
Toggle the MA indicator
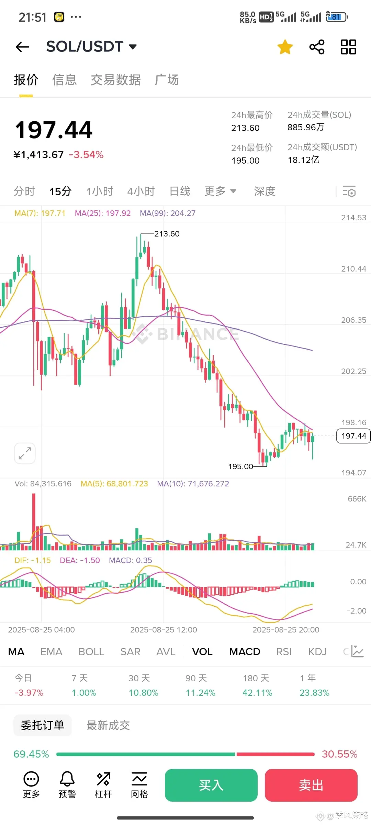[x=16, y=651]
